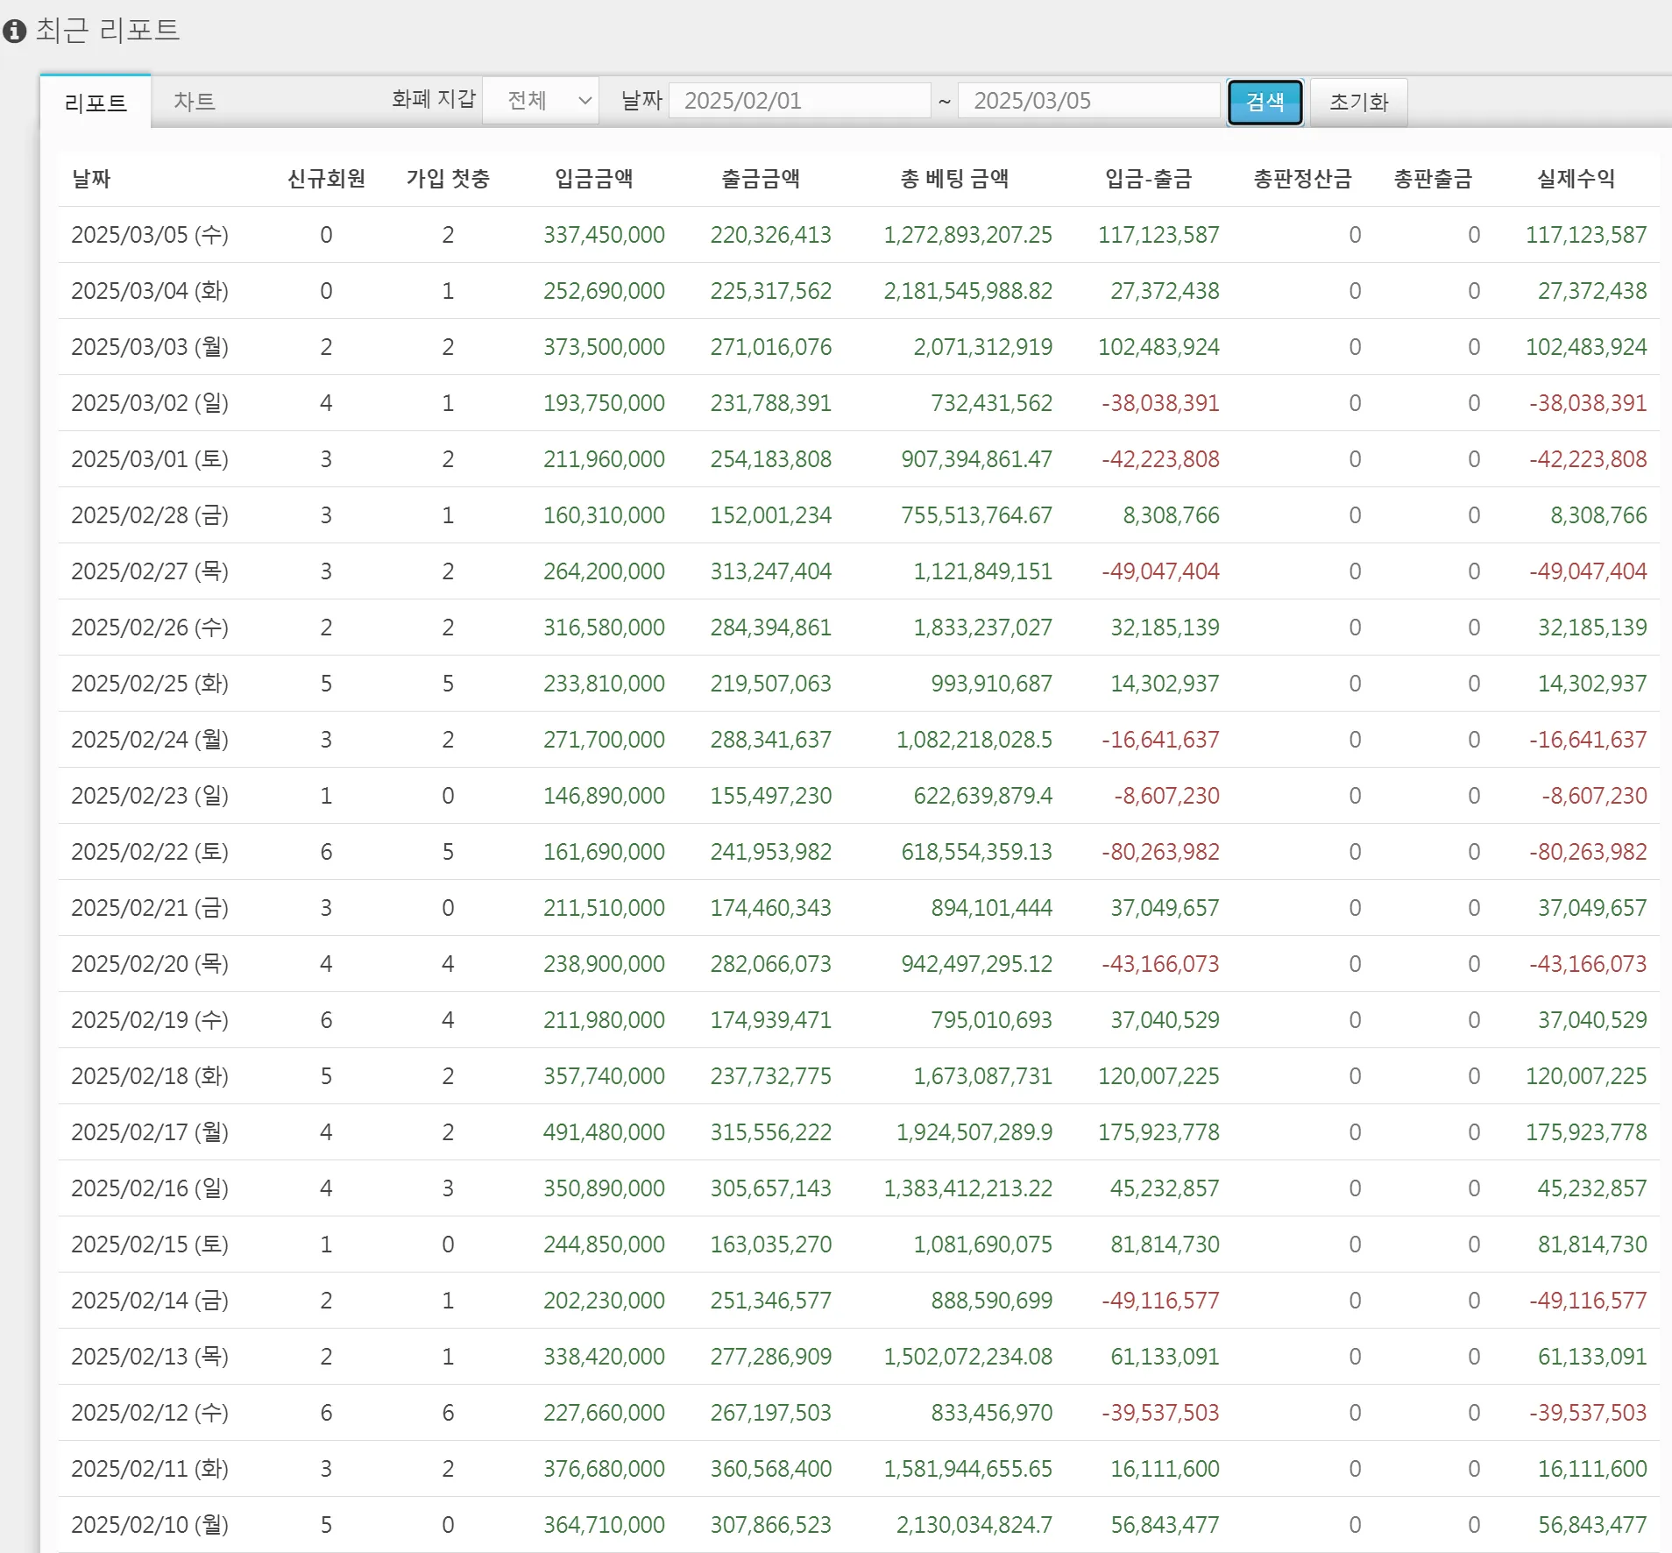Select the date cell 2025/02/10 (월)
This screenshot has height=1553, width=1672.
(150, 1525)
